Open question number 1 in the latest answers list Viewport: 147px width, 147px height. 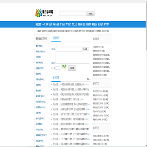[71, 85]
